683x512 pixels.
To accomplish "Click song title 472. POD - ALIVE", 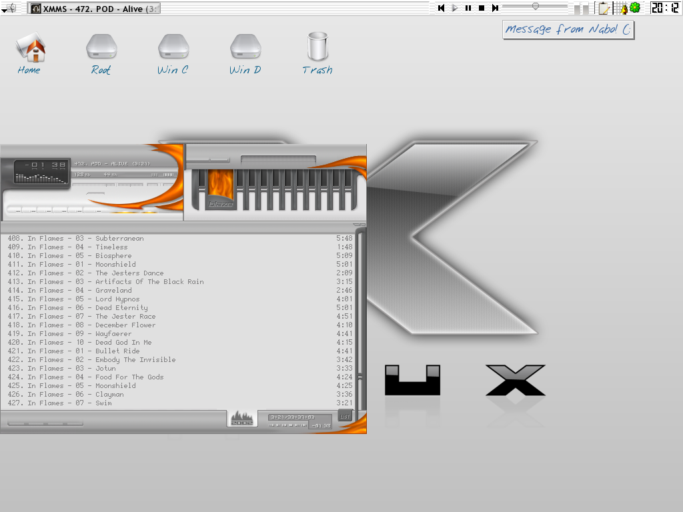I will tap(112, 164).
